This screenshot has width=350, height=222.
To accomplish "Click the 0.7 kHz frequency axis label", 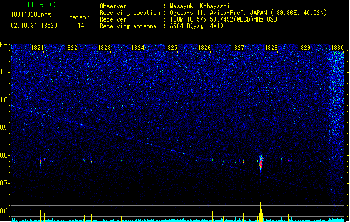I will tap(5, 183).
